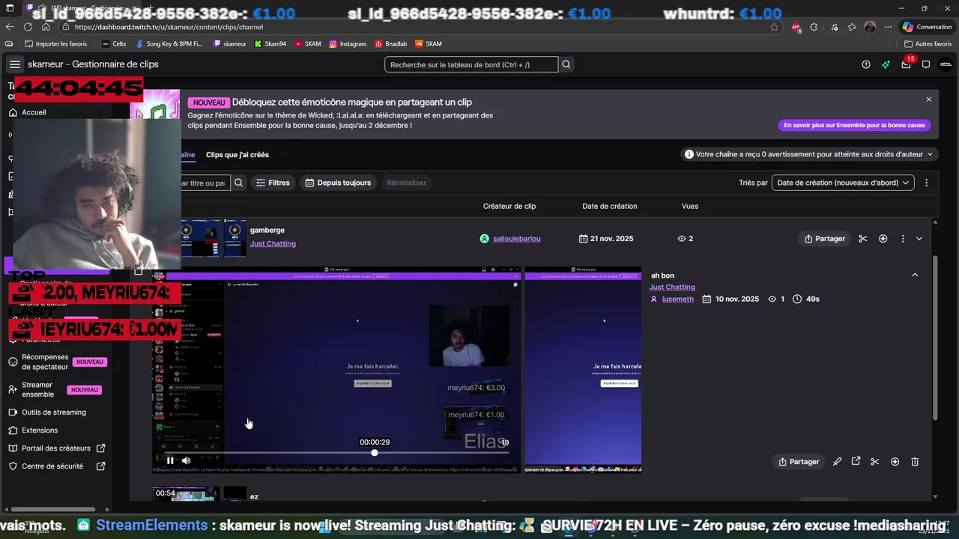Reload the page with refresh icon
959x539 pixels.
[28, 27]
